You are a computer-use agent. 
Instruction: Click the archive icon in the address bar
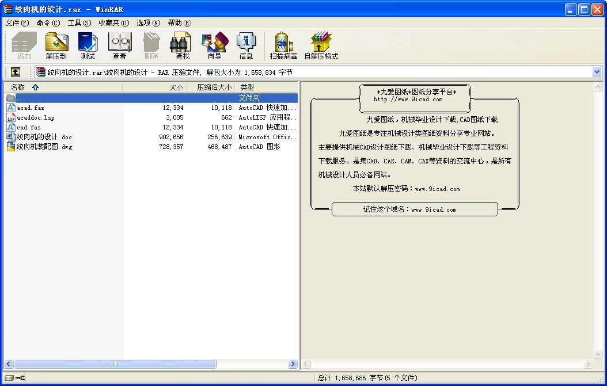41,72
